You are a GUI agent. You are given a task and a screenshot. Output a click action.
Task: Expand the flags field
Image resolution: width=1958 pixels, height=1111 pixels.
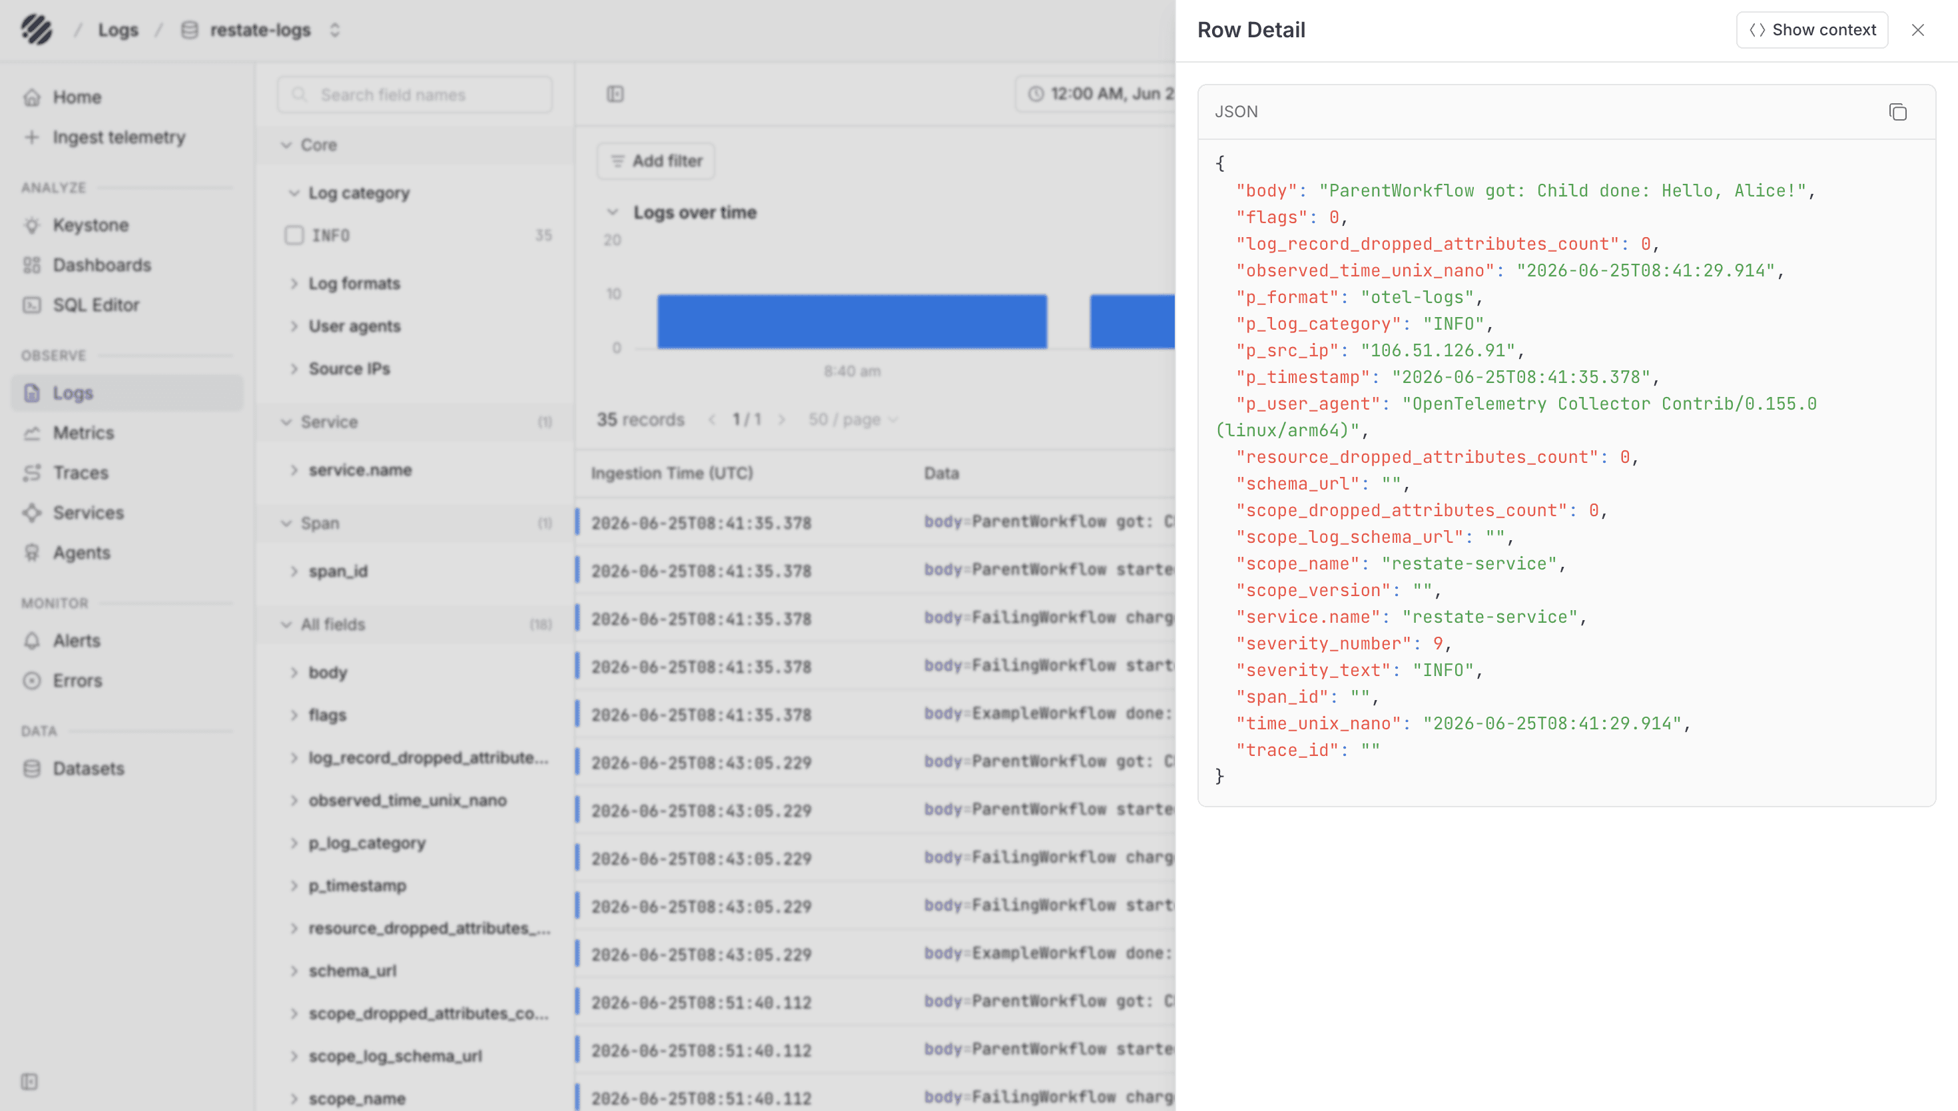pos(294,715)
